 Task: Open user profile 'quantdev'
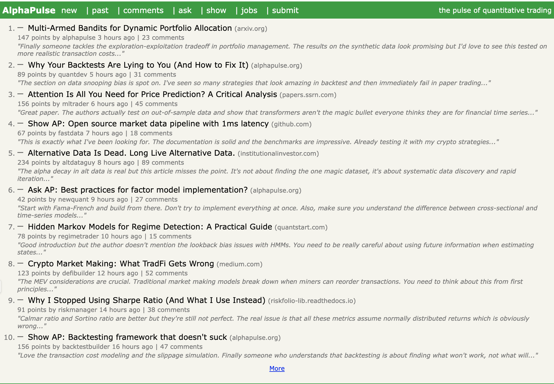pyautogui.click(x=73, y=75)
